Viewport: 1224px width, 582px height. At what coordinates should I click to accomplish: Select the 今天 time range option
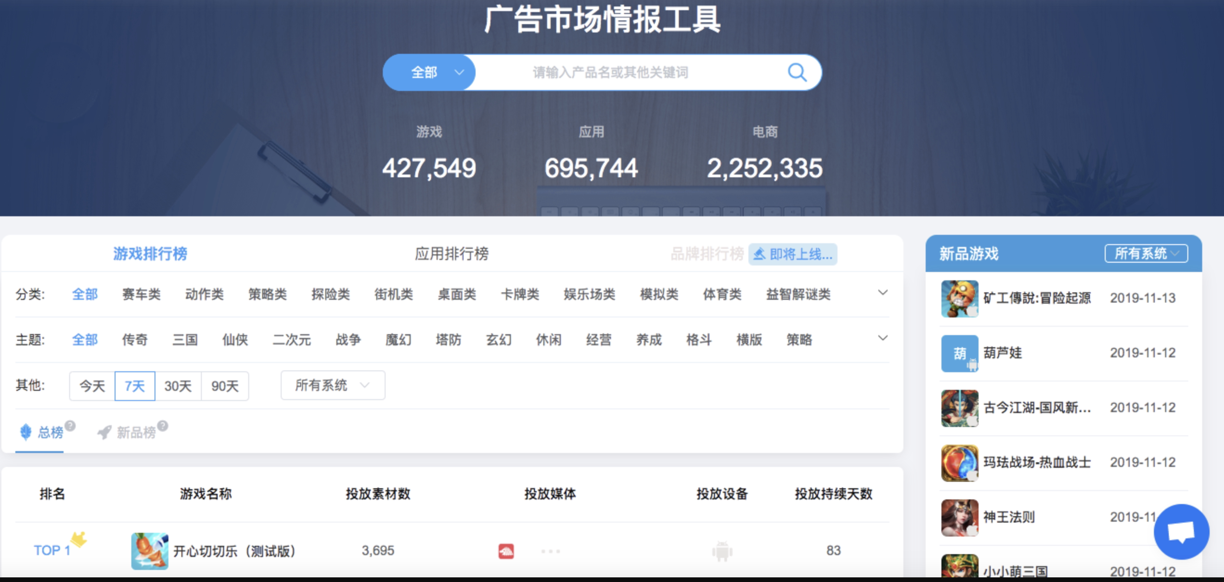click(x=92, y=386)
